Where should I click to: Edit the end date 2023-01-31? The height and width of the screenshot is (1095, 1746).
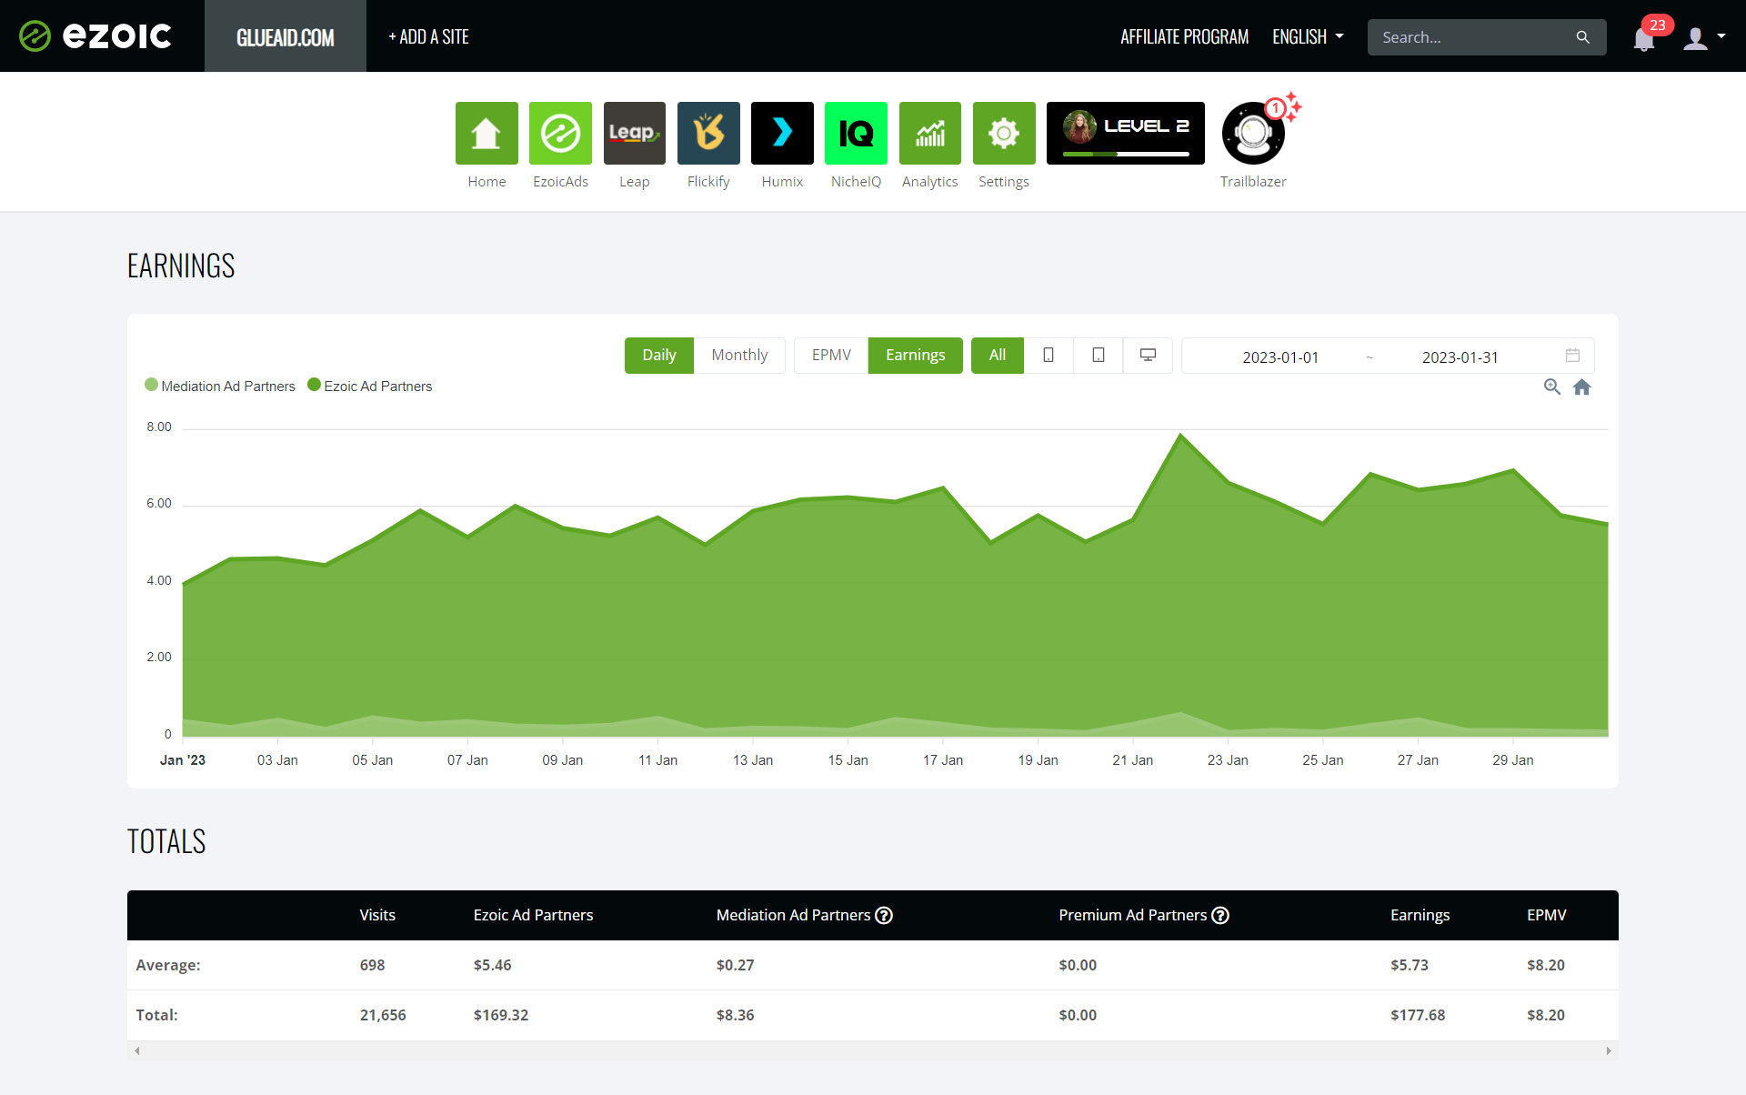pos(1460,357)
